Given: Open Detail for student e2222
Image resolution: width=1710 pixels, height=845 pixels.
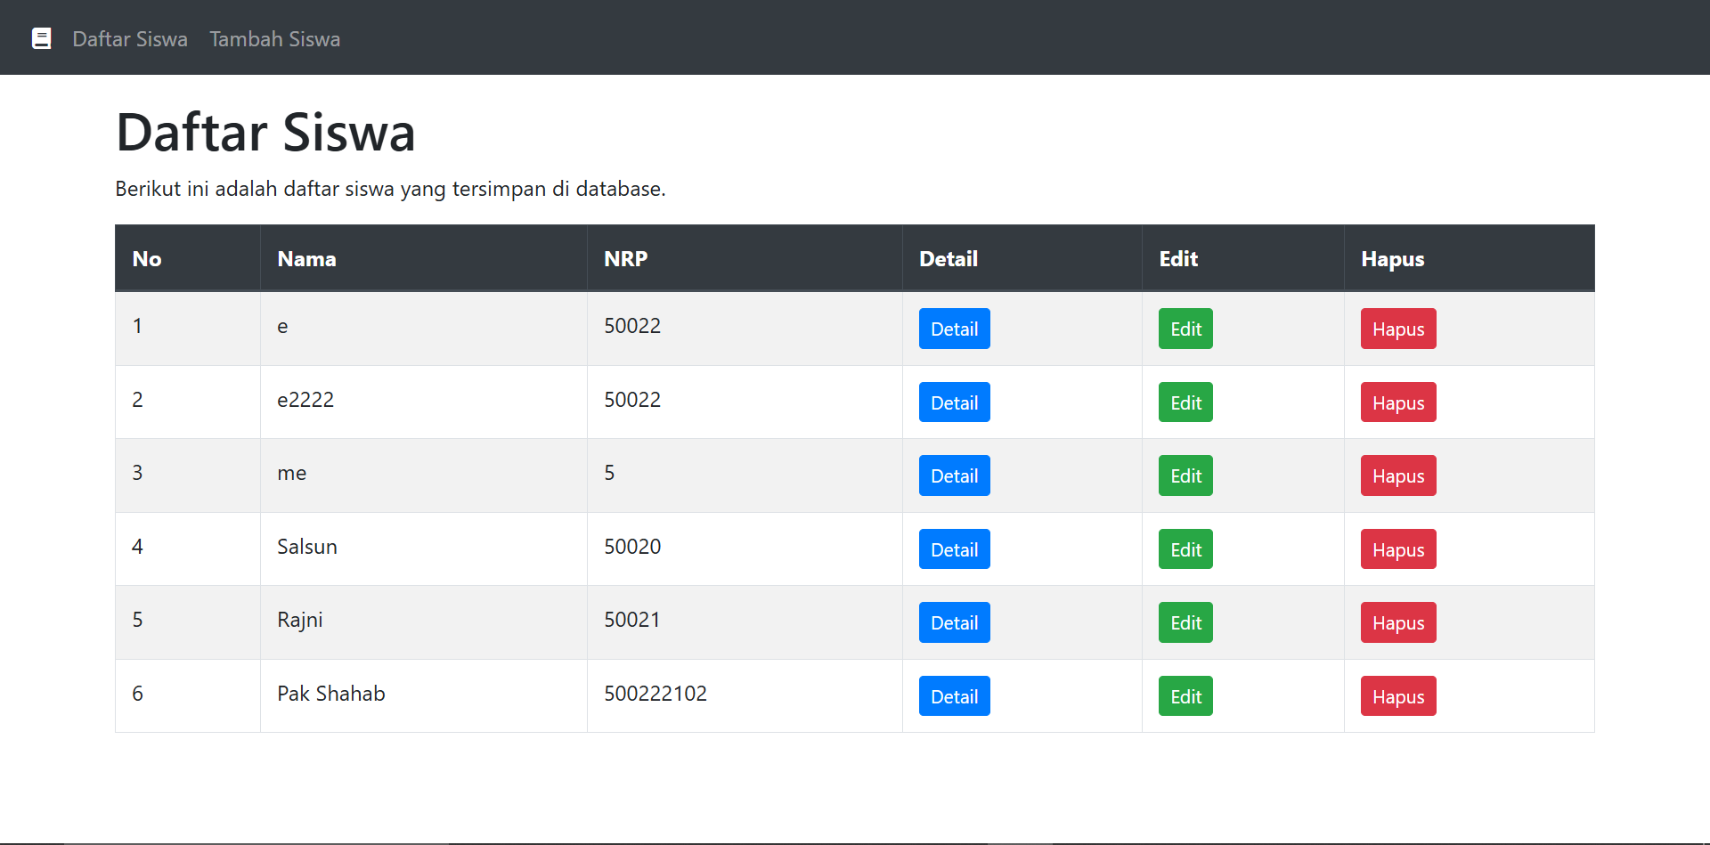Looking at the screenshot, I should 954,402.
